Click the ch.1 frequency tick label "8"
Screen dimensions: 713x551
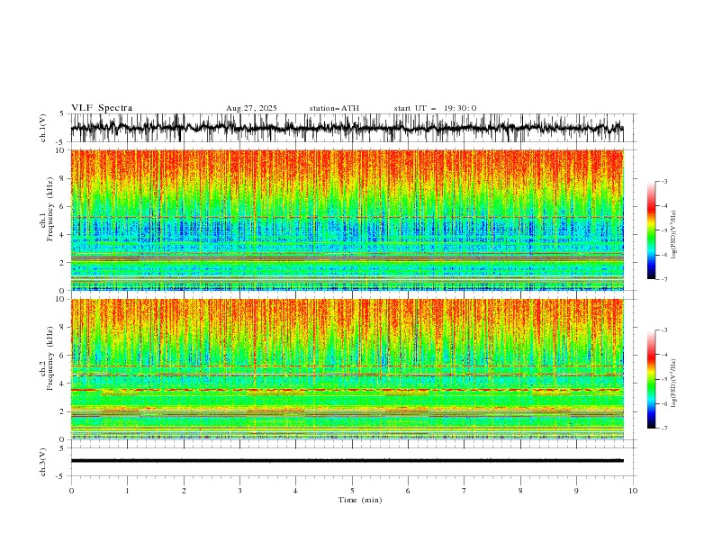(x=64, y=178)
